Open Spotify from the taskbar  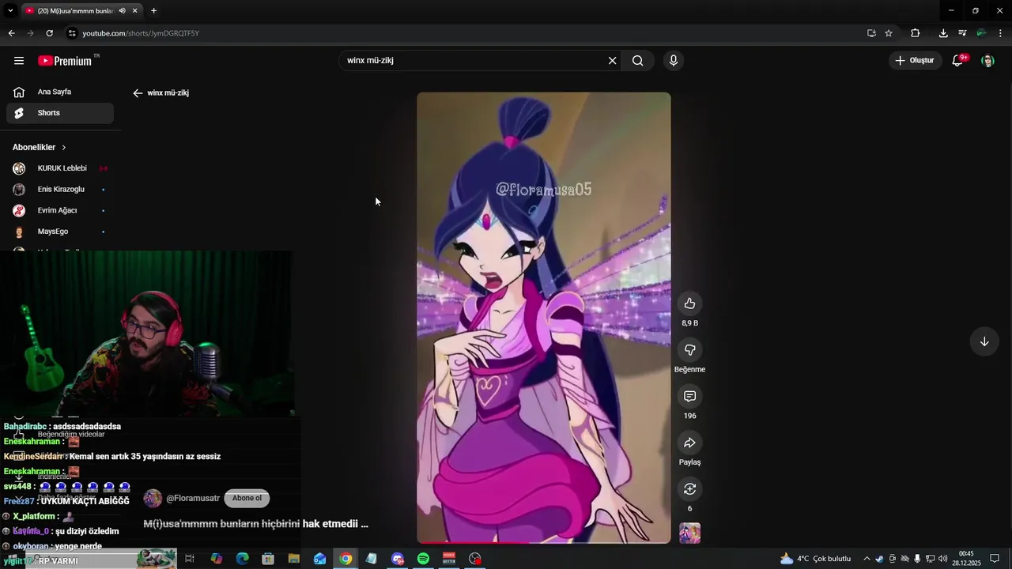coord(423,559)
